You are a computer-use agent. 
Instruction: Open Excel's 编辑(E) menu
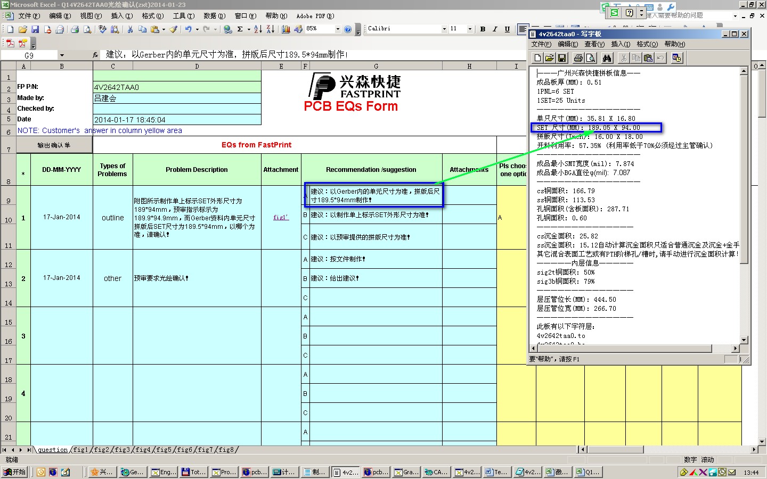click(60, 16)
